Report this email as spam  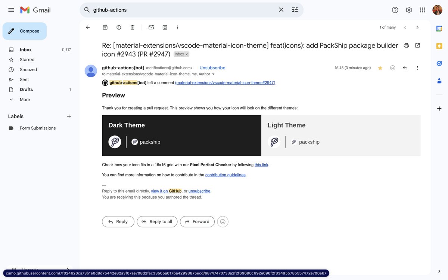[x=119, y=27]
